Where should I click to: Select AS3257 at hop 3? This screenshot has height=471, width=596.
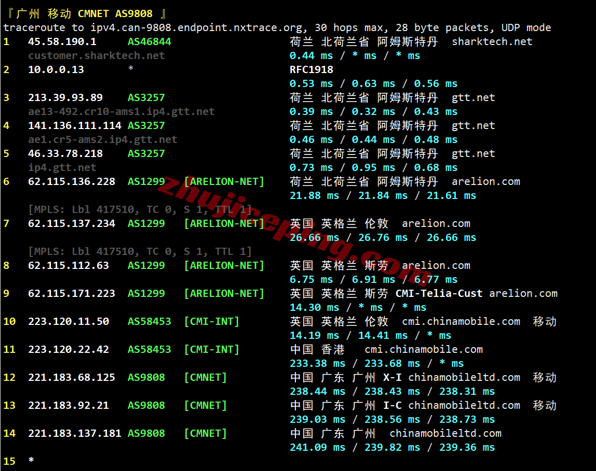(146, 98)
